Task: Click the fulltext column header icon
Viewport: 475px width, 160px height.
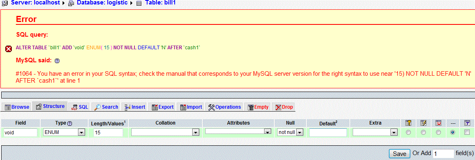Action: pyautogui.click(x=467, y=123)
